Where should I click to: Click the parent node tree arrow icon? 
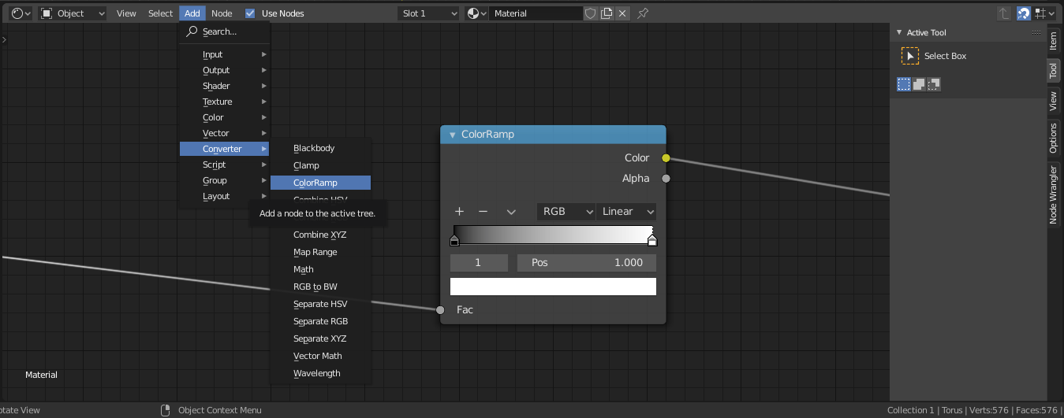click(x=1003, y=13)
